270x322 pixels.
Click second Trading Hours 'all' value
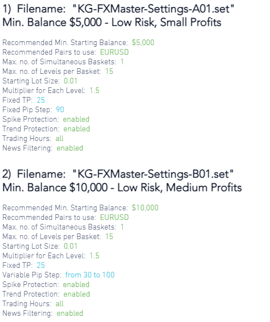click(x=59, y=303)
